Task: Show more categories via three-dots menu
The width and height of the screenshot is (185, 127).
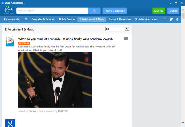Action: (154, 19)
